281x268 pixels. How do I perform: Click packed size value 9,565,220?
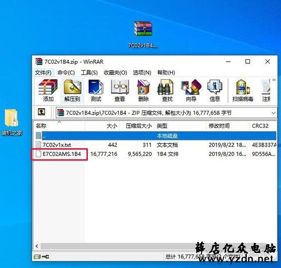pyautogui.click(x=140, y=154)
